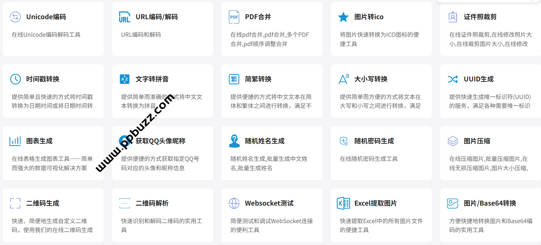Click the Excel icon for Excel提取图片
The image size is (541, 245).
(343, 203)
